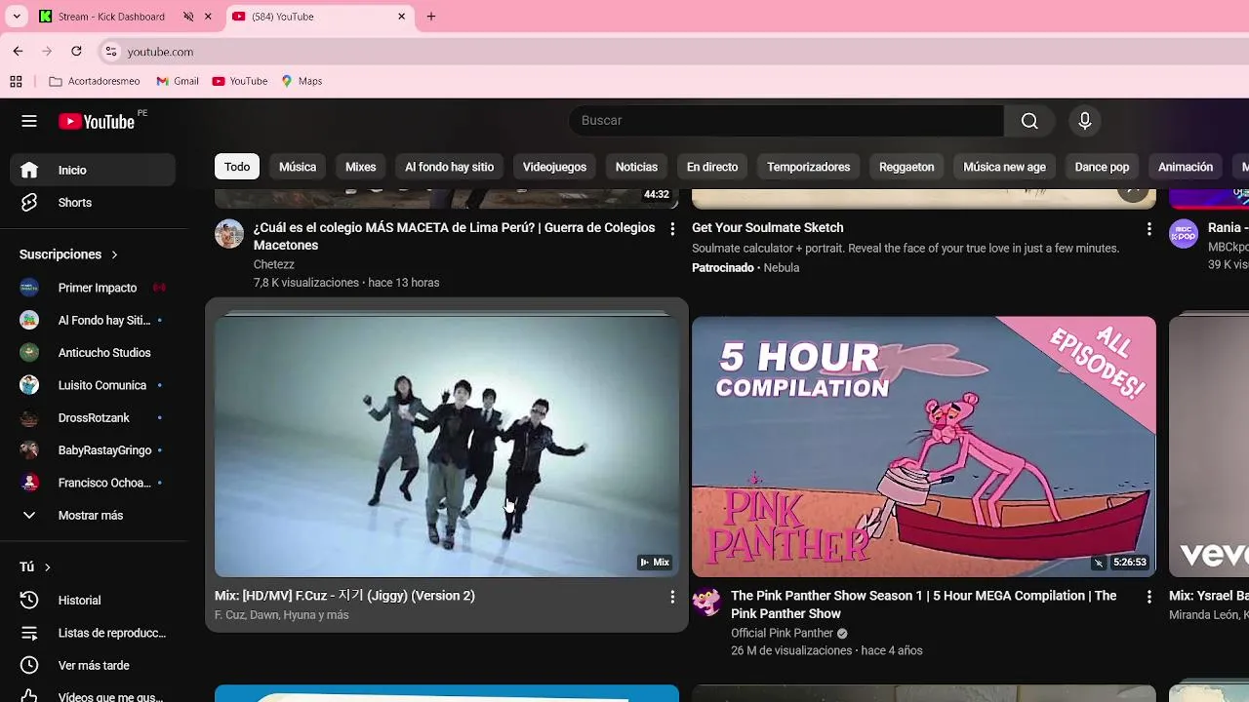Open Primer Impacto channel avatar
The width and height of the screenshot is (1249, 702).
(29, 288)
